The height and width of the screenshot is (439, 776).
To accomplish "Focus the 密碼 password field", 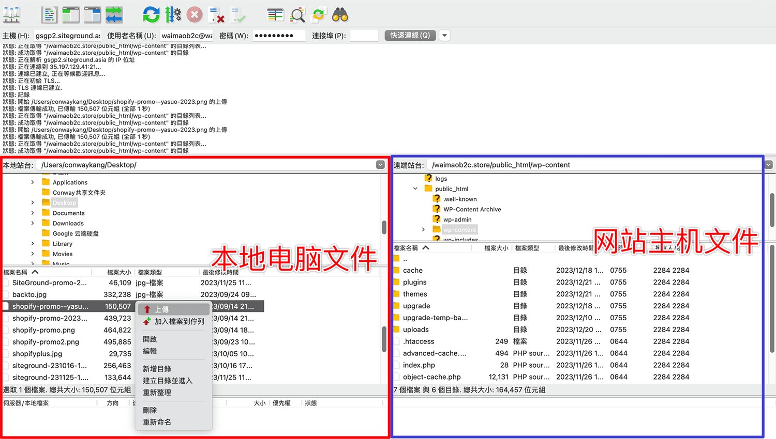I will pos(279,36).
